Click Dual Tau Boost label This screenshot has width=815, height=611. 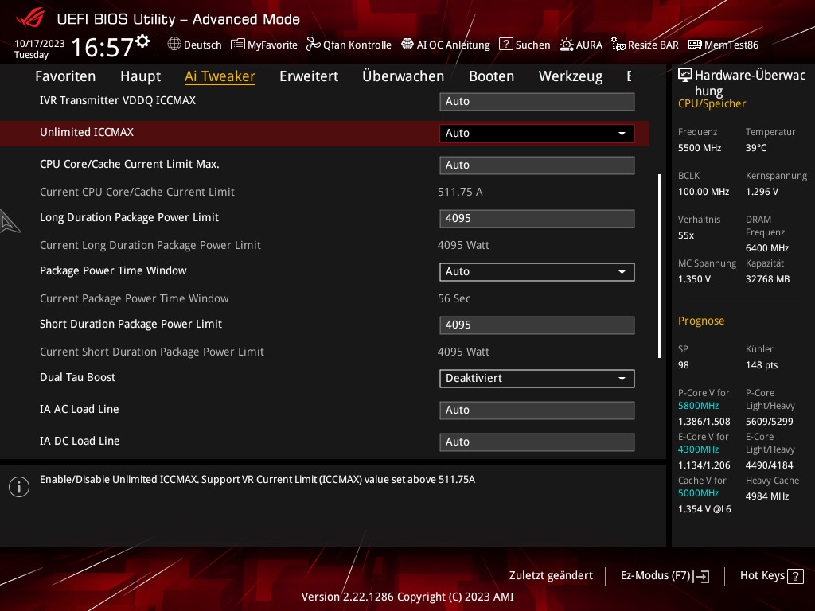click(x=77, y=377)
